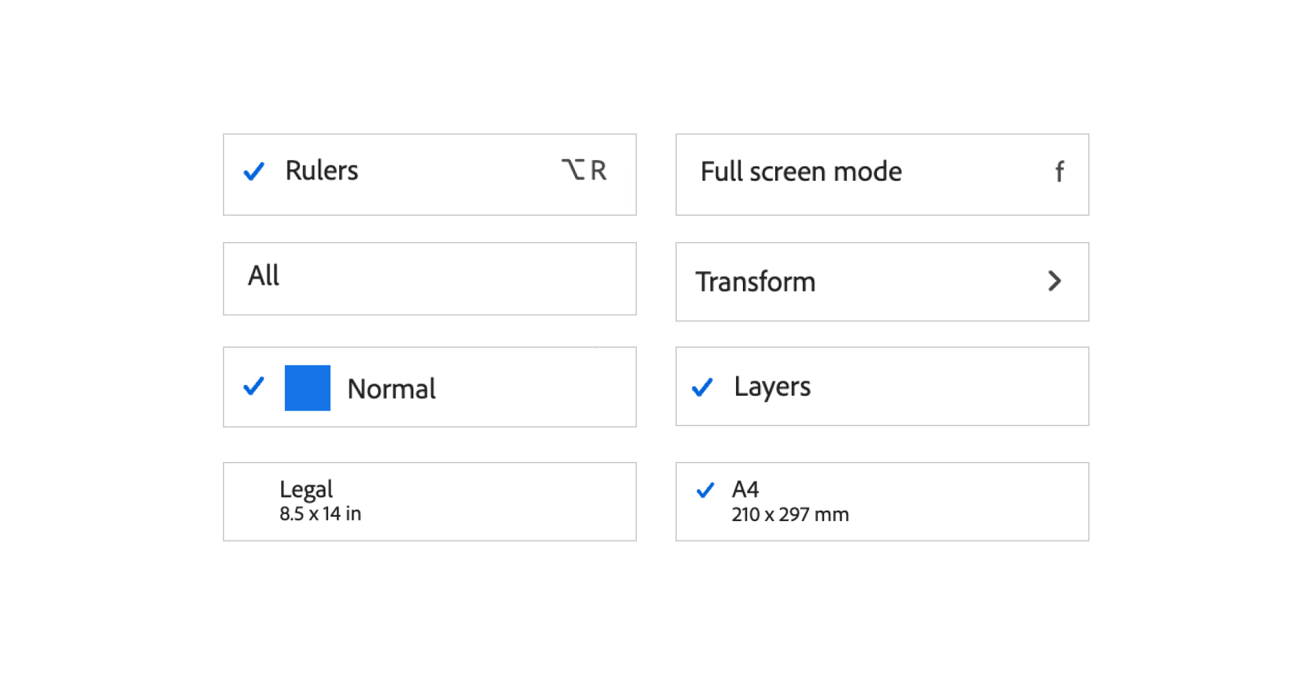Click the 8.5 x 14 in description

click(320, 514)
